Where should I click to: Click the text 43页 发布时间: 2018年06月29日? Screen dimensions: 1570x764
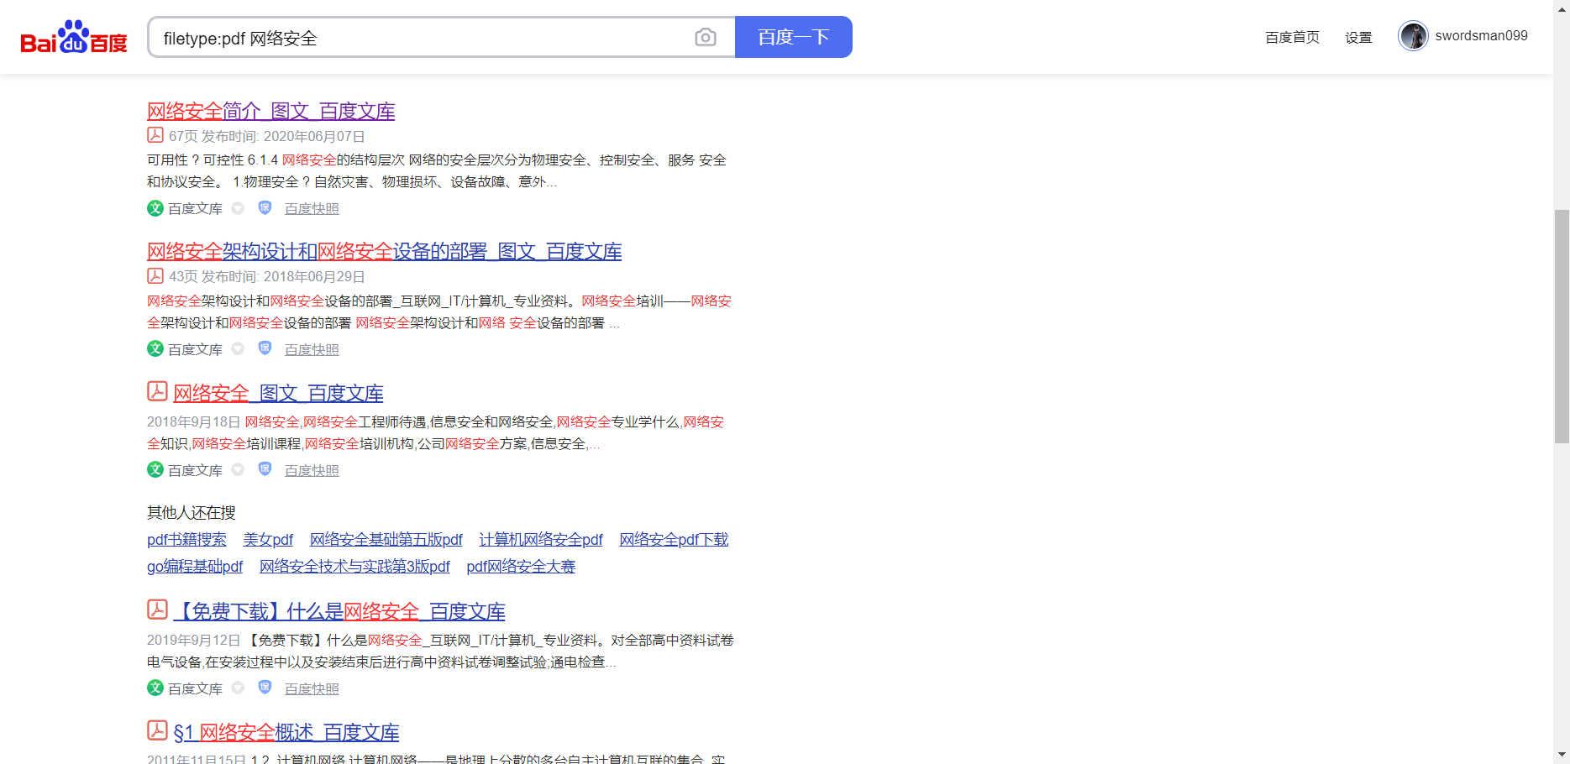pos(267,276)
